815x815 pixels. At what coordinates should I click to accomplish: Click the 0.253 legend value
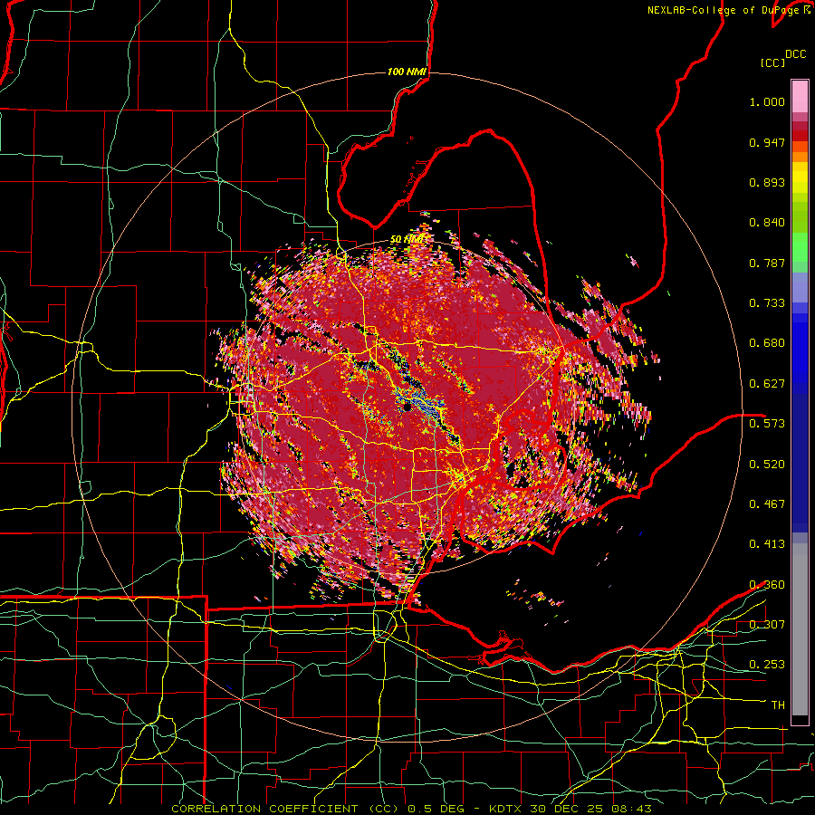767,665
